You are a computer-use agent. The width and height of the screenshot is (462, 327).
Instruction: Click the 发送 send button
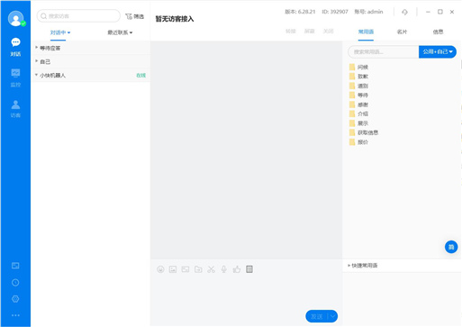[x=317, y=316]
